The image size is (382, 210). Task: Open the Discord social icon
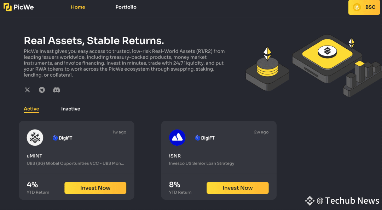(57, 90)
